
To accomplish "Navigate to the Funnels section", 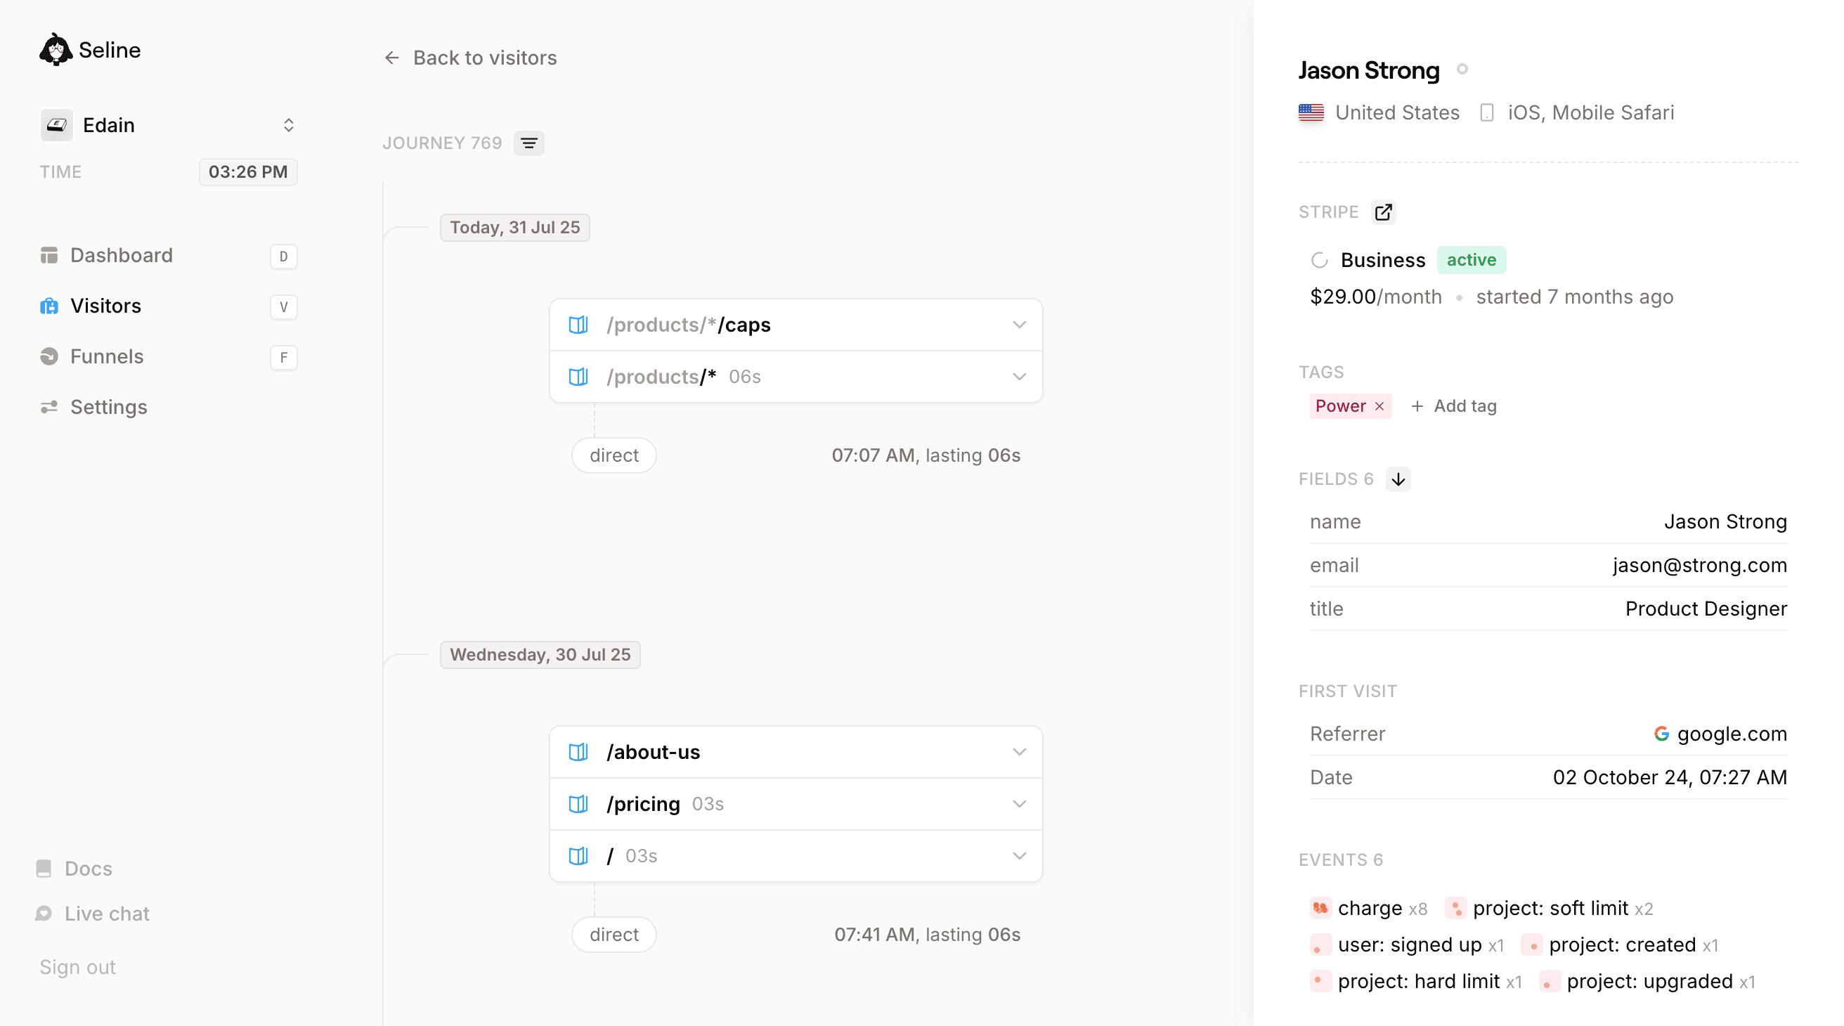I will pyautogui.click(x=106, y=356).
